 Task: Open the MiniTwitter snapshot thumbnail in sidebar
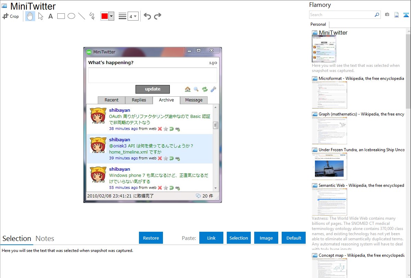324,49
